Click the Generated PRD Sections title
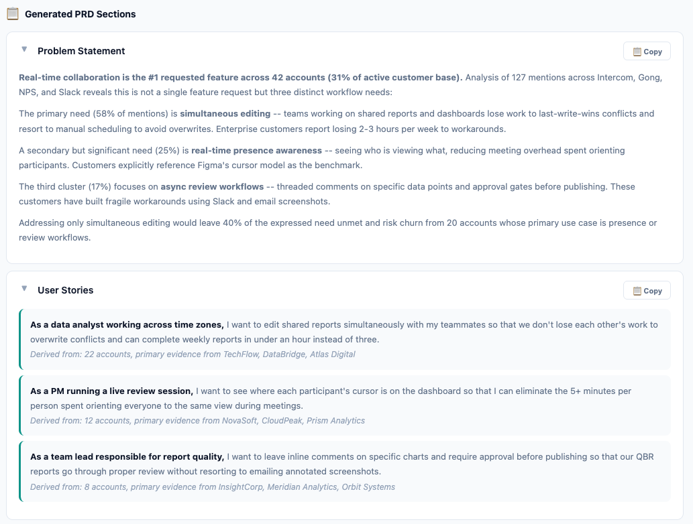This screenshot has width=693, height=524. [x=80, y=14]
